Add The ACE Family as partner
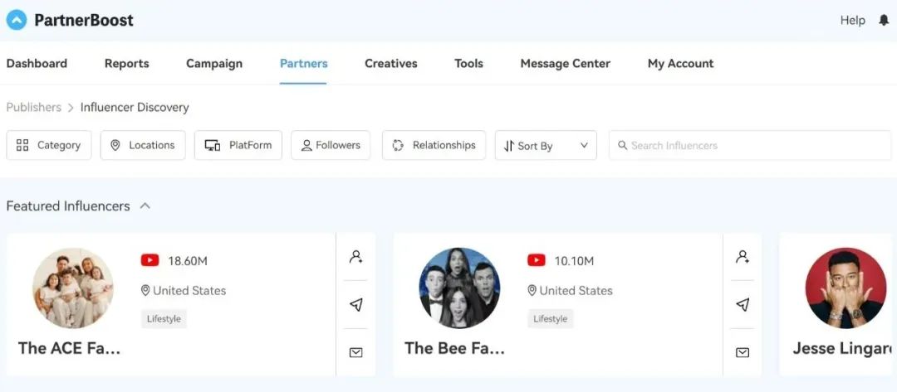 coord(355,257)
